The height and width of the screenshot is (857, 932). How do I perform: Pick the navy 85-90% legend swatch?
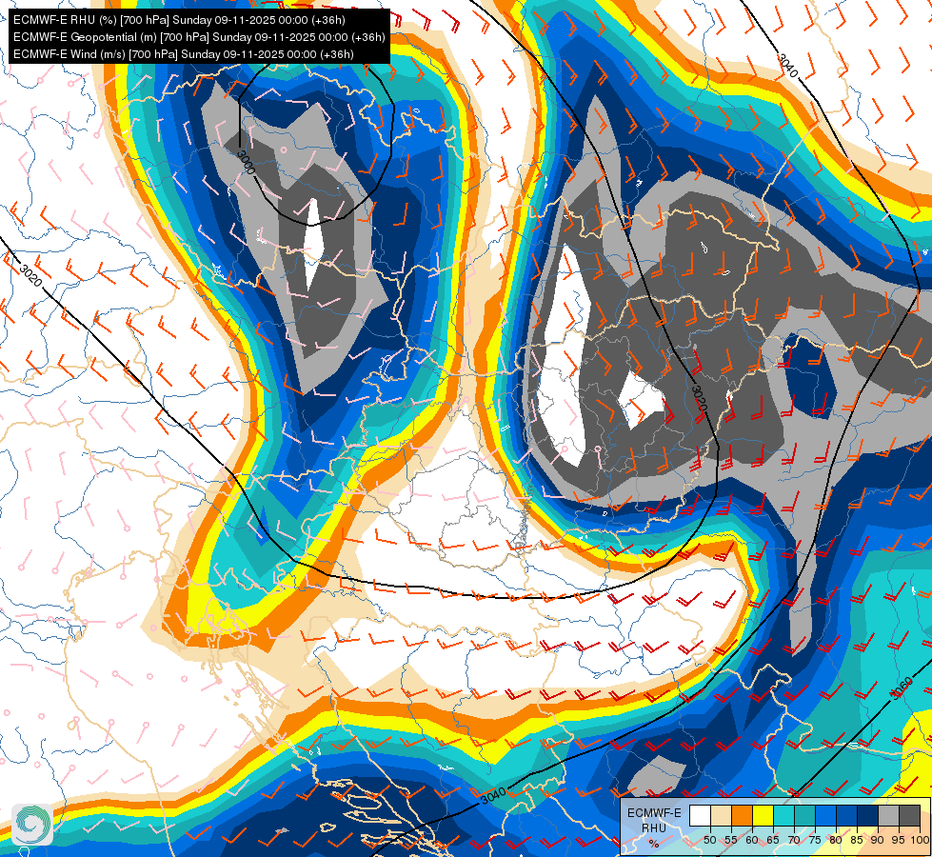(x=868, y=815)
